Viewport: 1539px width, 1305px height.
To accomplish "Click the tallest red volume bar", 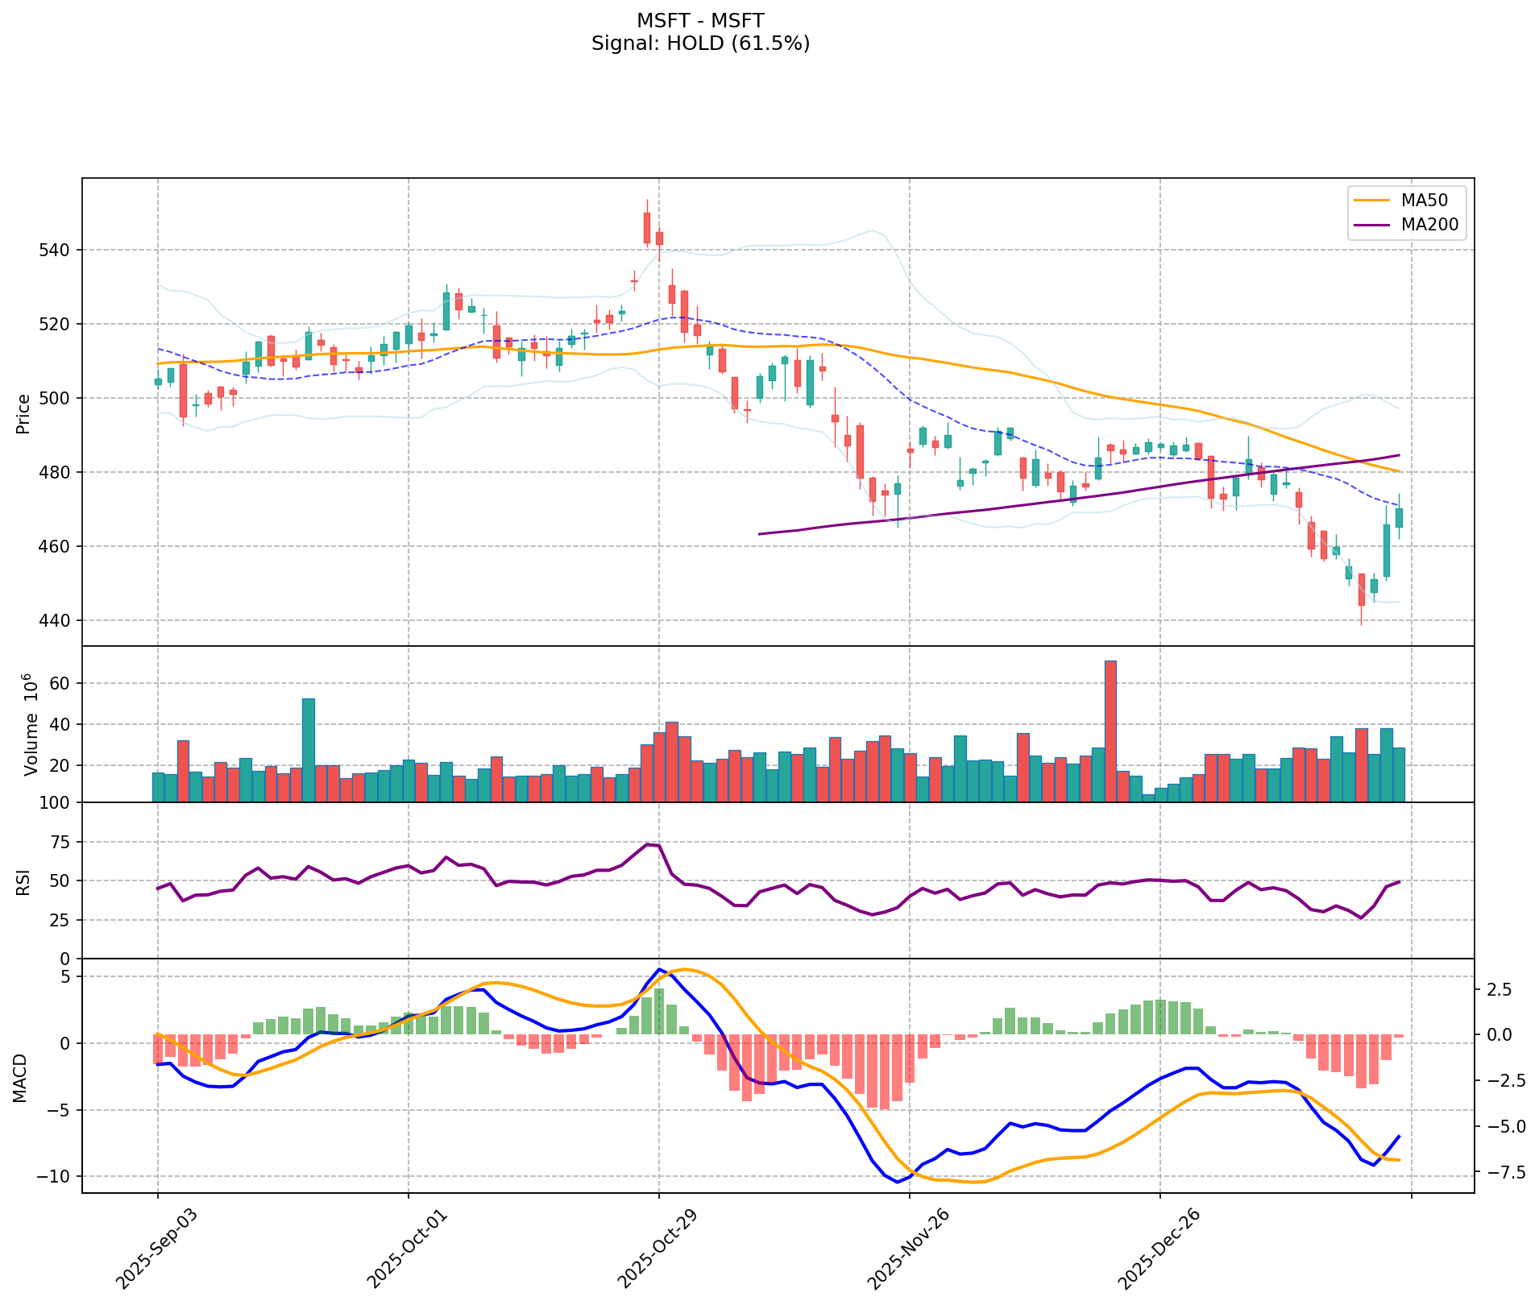I will [1110, 729].
